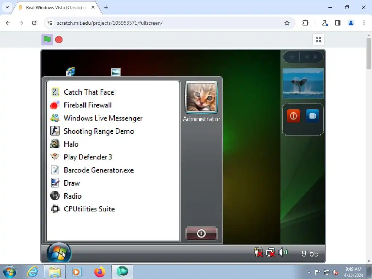Image resolution: width=372 pixels, height=279 pixels.
Task: Click the red power gadget in sidebar
Action: [293, 116]
